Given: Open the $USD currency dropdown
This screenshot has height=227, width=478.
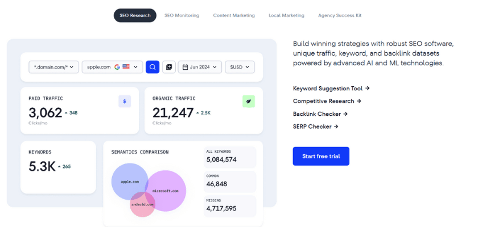Looking at the screenshot, I should tap(240, 67).
